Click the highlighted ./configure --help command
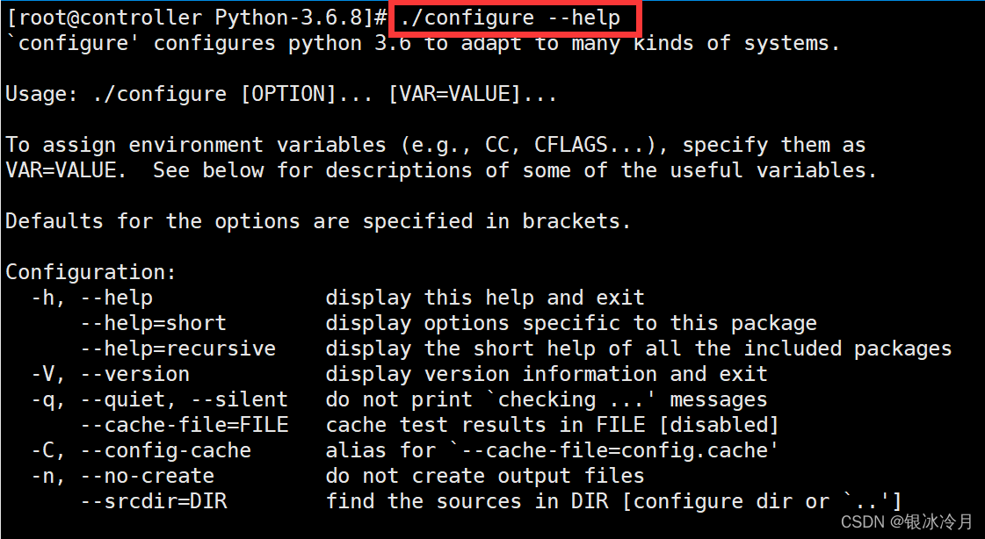 (x=510, y=18)
